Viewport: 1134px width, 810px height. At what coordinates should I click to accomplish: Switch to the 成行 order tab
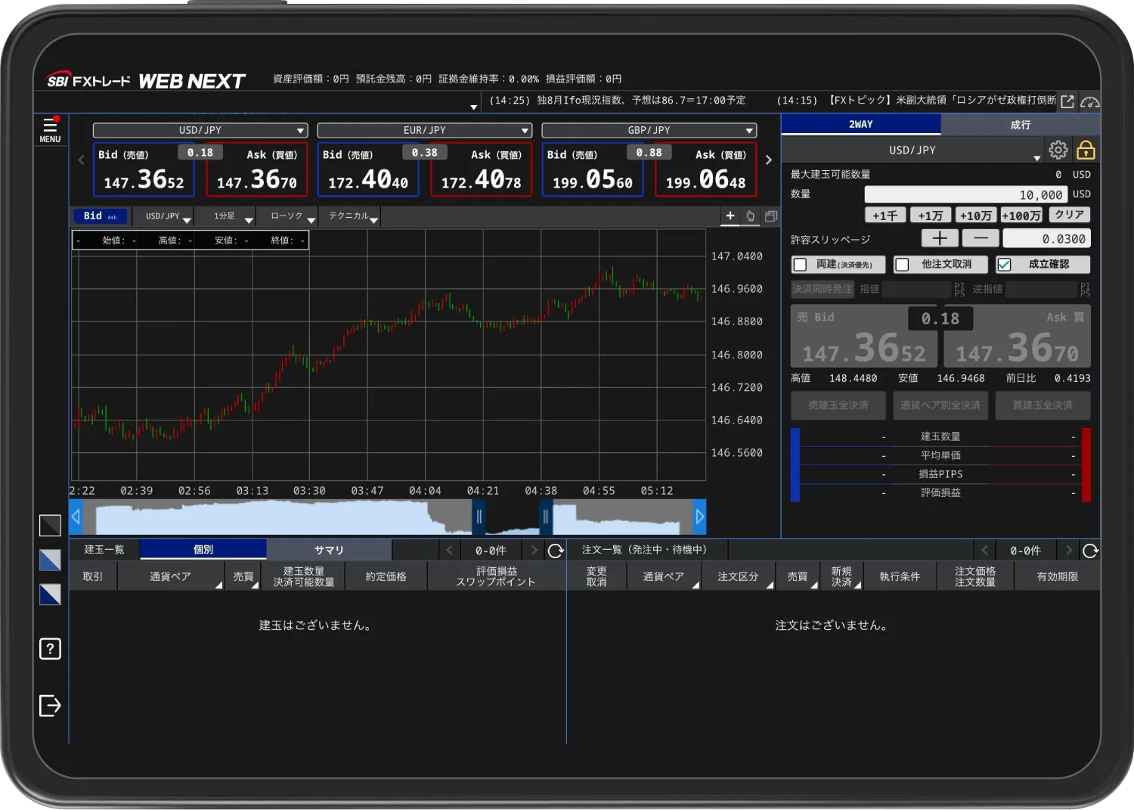(x=1020, y=125)
